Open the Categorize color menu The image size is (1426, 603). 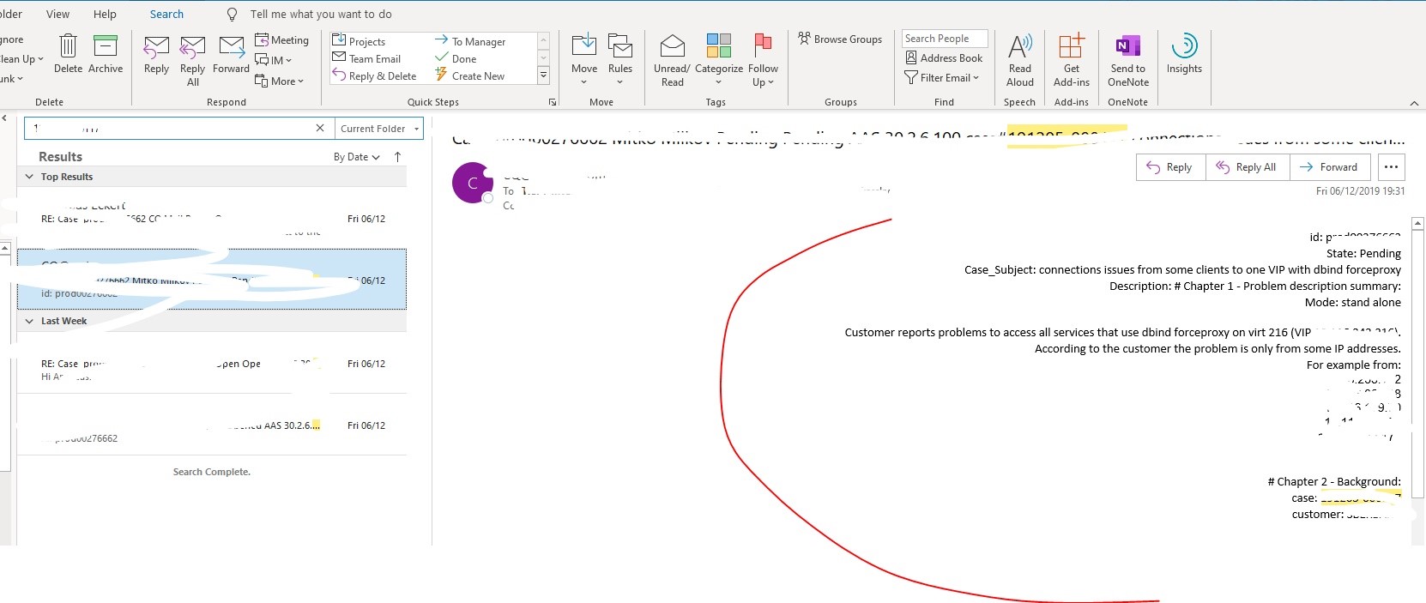pyautogui.click(x=719, y=60)
